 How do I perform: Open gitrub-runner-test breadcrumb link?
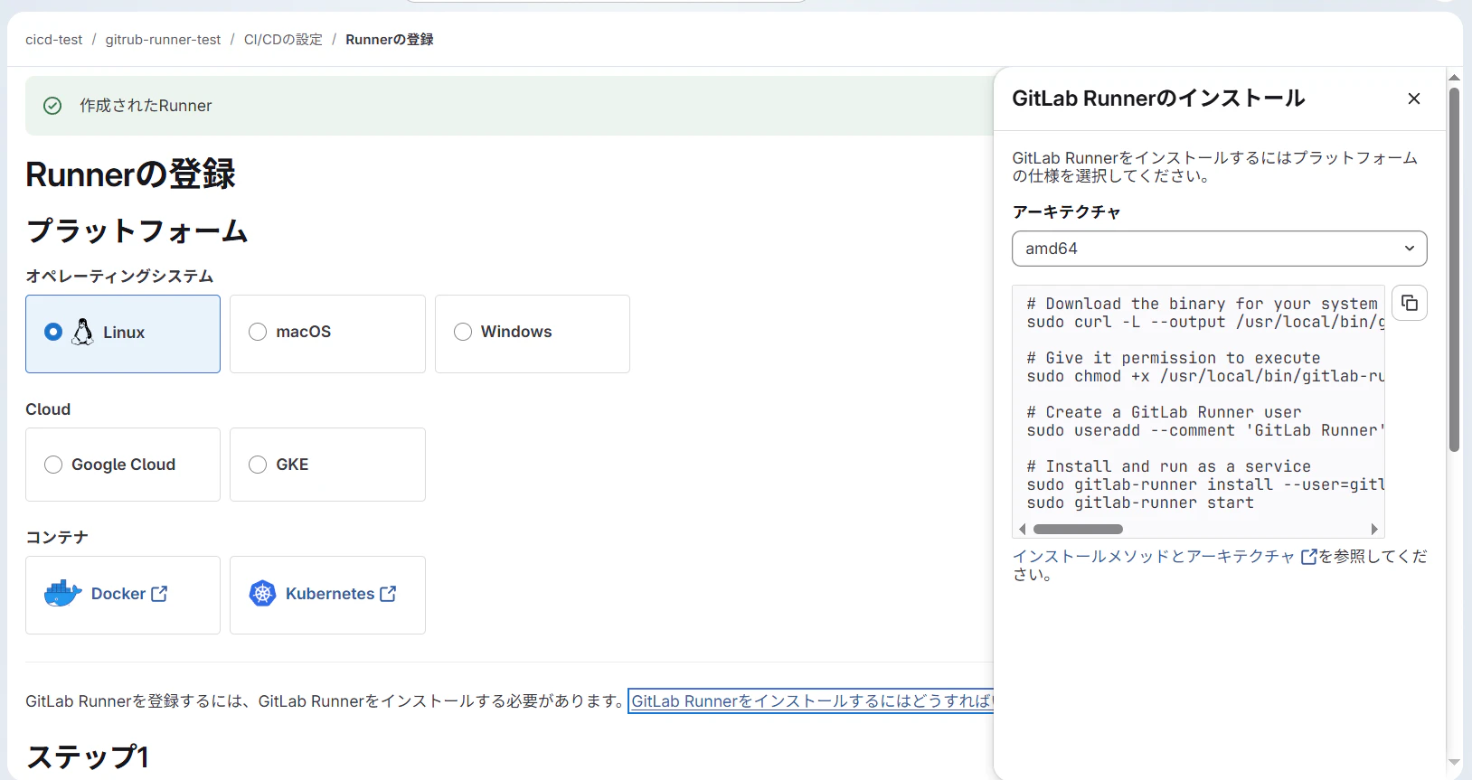coord(163,40)
